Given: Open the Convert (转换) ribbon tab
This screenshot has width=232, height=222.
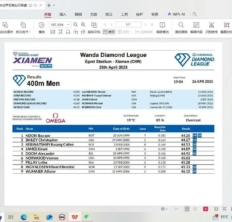Looking at the screenshot, I should coord(155,15).
